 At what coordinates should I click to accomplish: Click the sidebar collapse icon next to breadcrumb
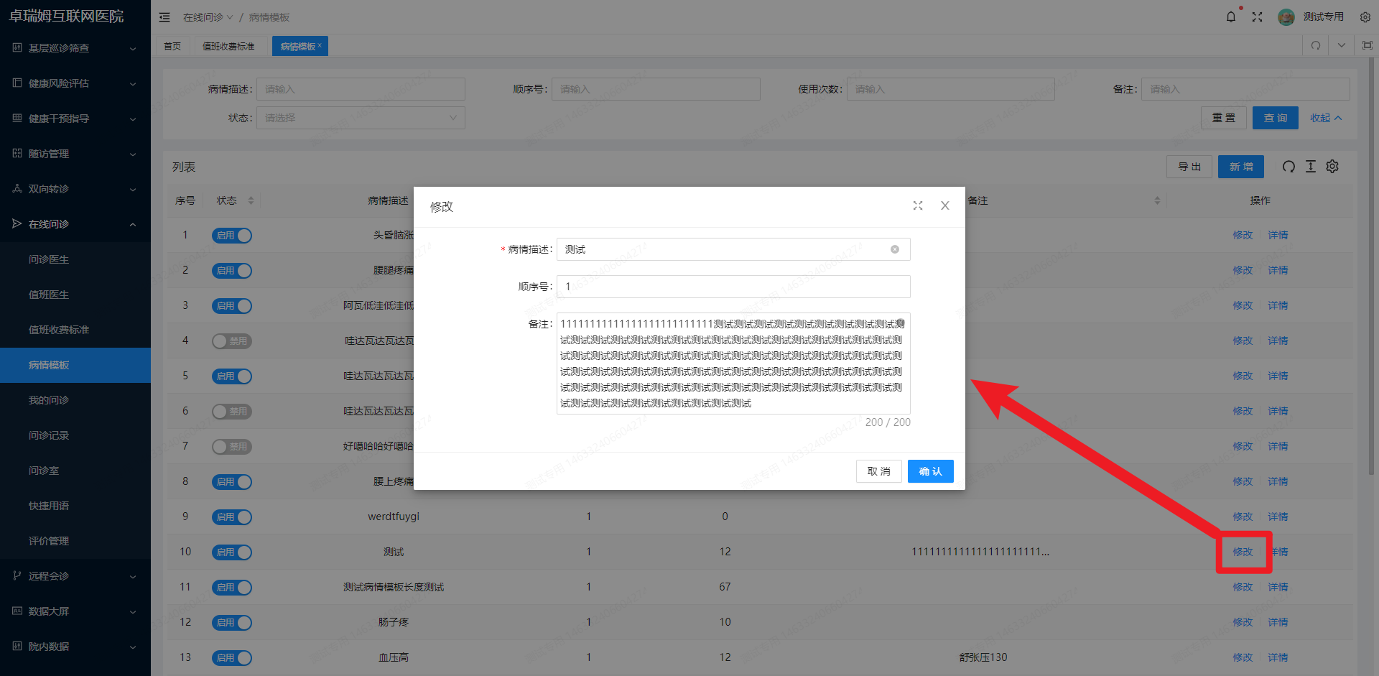point(164,17)
